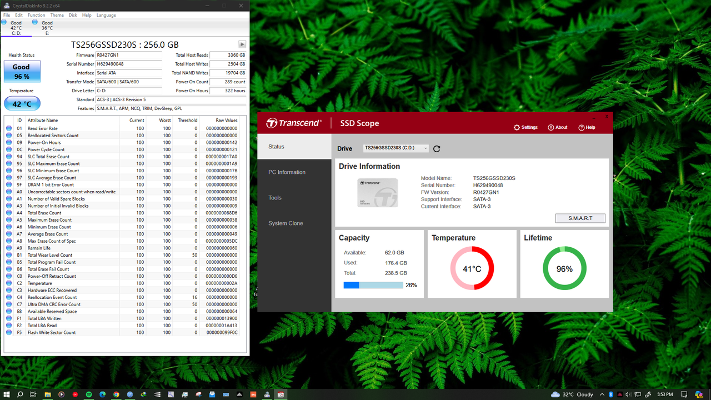Click the Good 96 % health status button

coord(21,72)
